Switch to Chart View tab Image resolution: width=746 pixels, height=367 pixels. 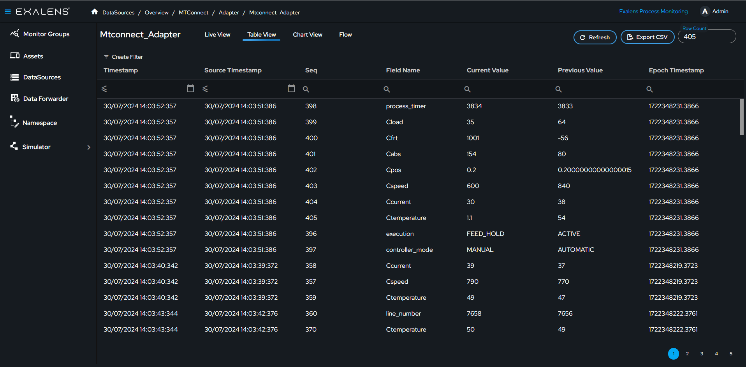308,35
